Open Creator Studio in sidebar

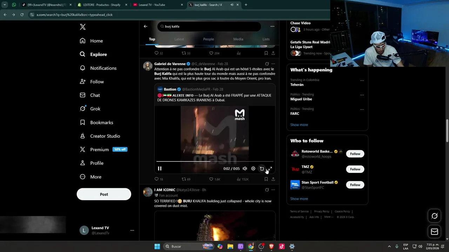(100, 136)
